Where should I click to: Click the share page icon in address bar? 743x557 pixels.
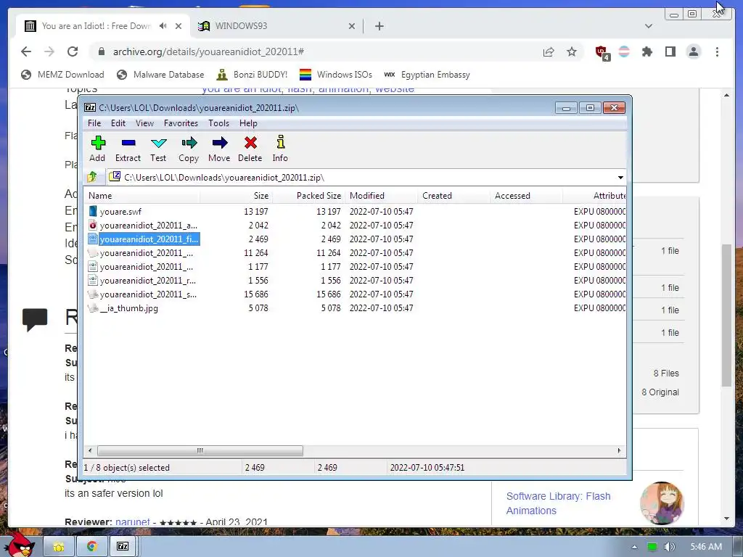point(549,51)
